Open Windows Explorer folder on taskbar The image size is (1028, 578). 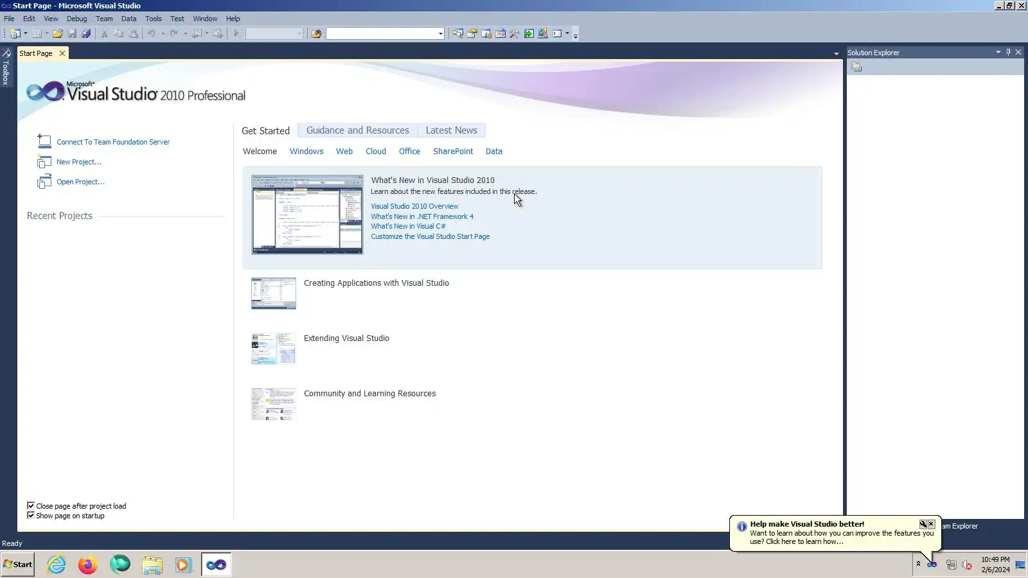coord(152,565)
